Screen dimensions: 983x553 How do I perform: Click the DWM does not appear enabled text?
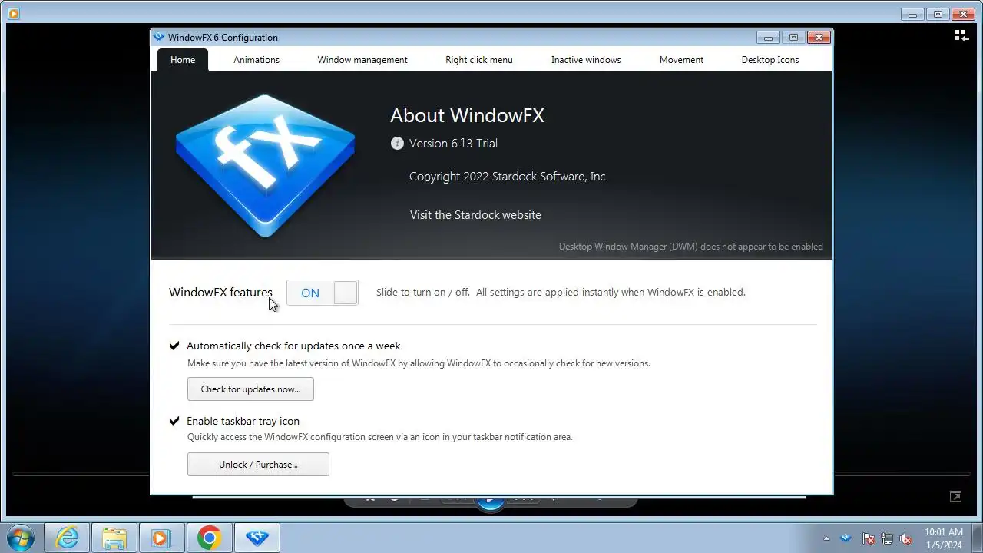coord(691,247)
